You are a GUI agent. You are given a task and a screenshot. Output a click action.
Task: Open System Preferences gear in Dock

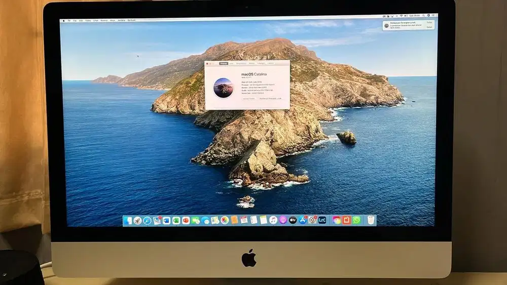312,220
